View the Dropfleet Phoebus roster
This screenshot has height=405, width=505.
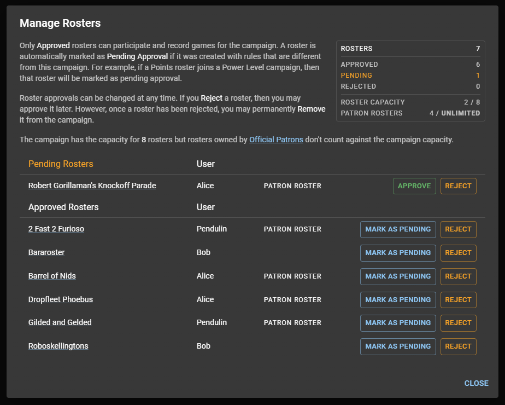coord(61,299)
